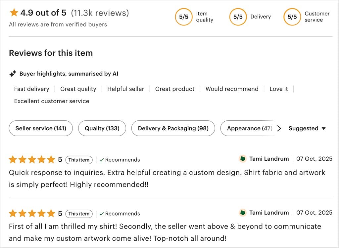Click first review's This item badge

coord(79,160)
